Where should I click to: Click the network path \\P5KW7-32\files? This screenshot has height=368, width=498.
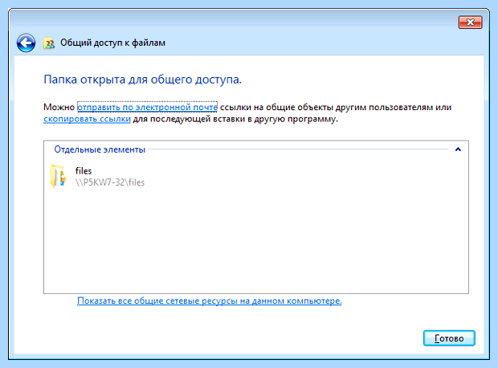pos(110,182)
